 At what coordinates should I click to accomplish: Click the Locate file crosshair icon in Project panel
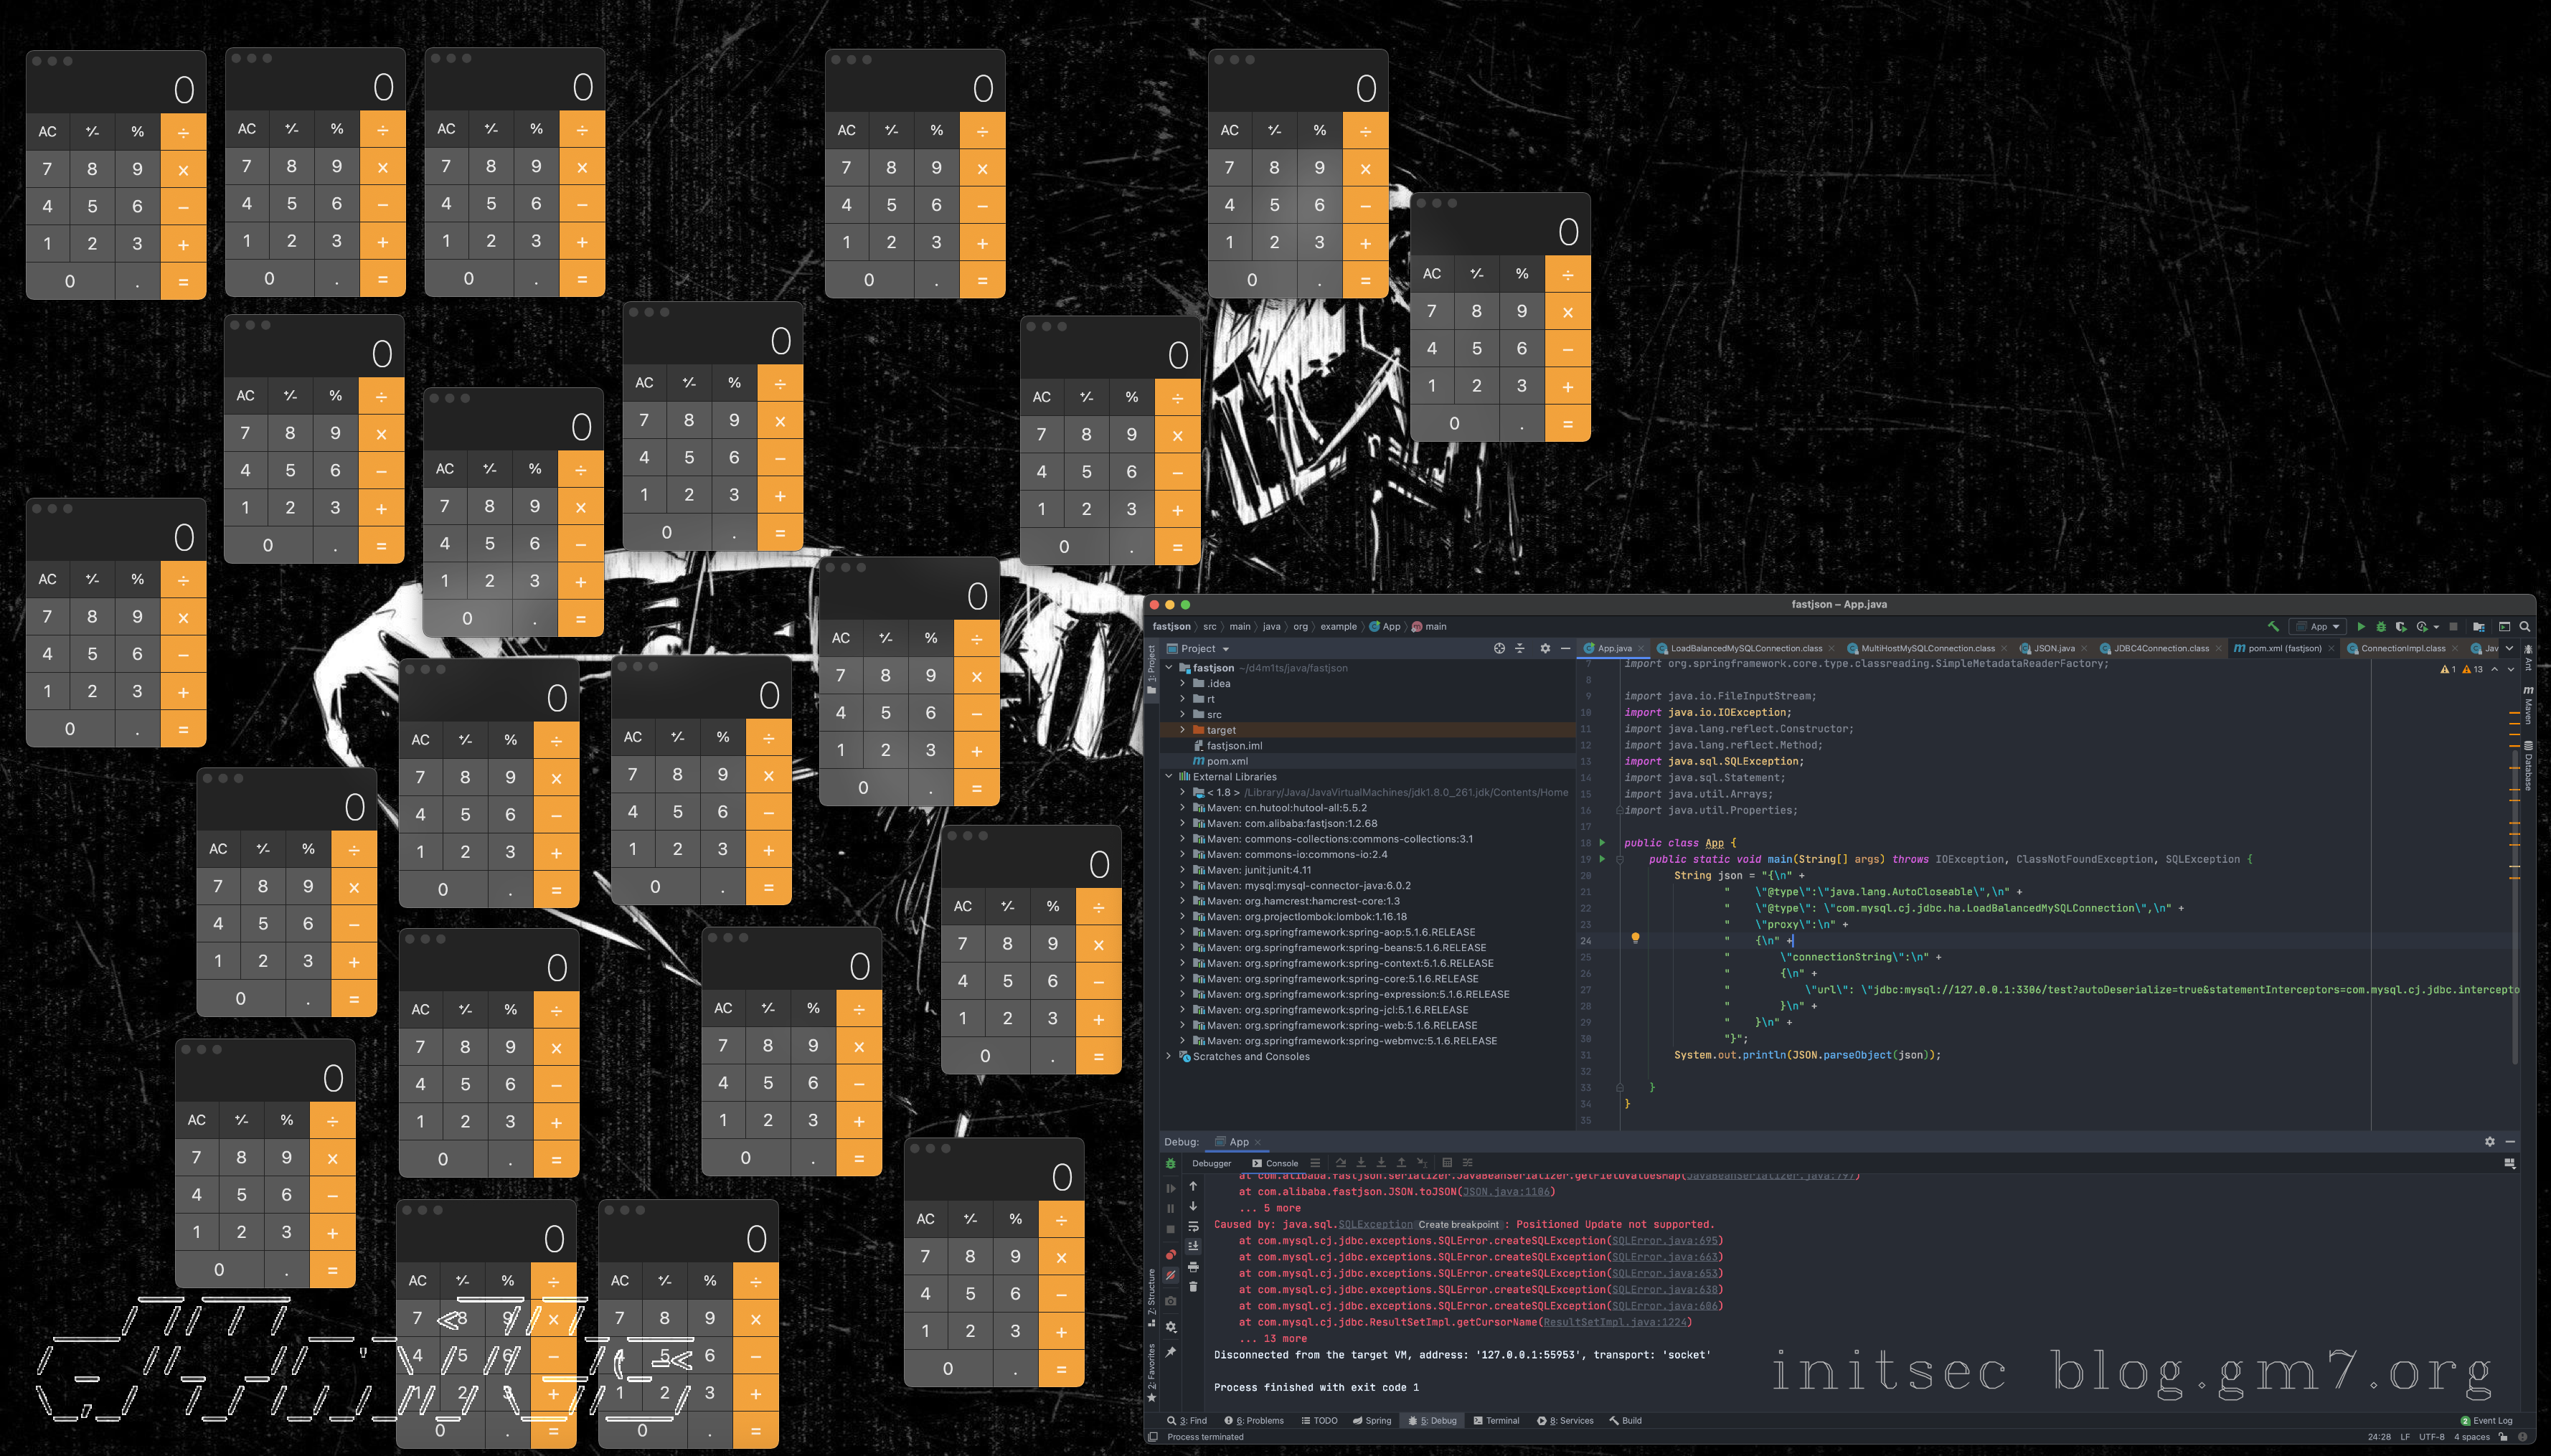(1499, 649)
